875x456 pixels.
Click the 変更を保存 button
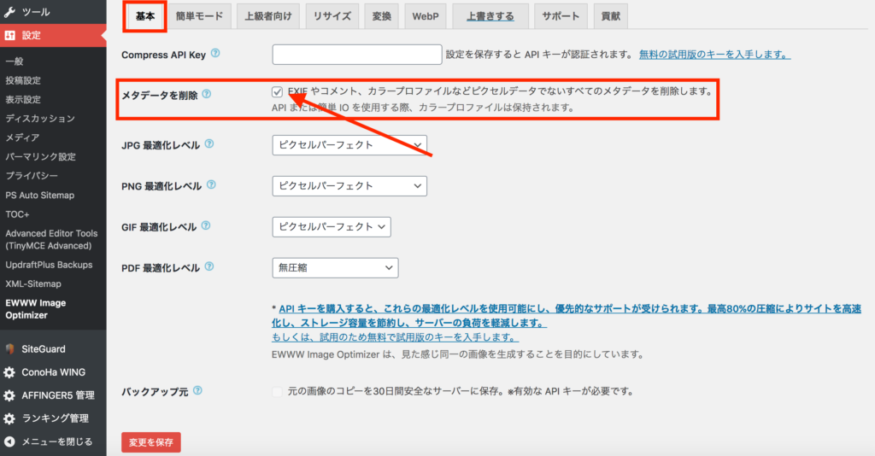(x=151, y=442)
